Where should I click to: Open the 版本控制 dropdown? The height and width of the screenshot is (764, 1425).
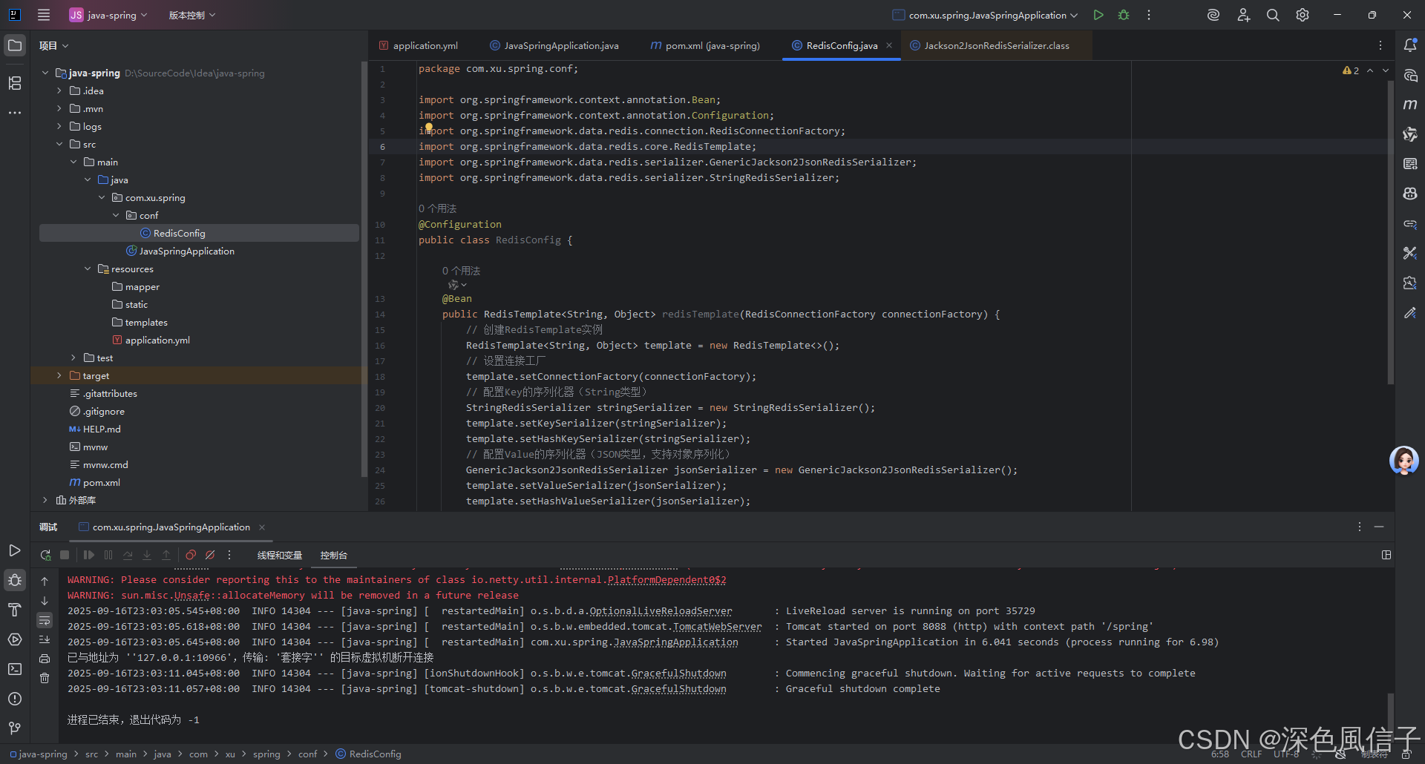click(191, 15)
